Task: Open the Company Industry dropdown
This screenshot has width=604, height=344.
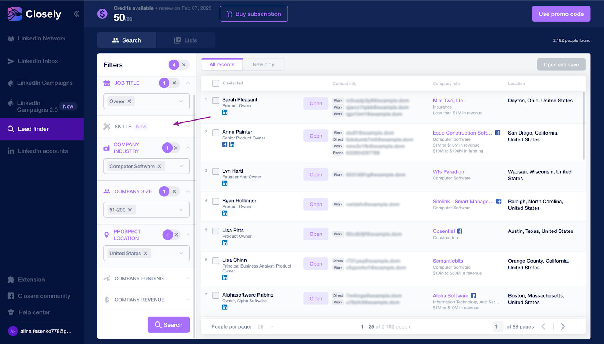Action: (x=181, y=166)
